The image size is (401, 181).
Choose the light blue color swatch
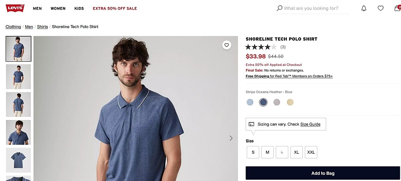[x=250, y=102]
